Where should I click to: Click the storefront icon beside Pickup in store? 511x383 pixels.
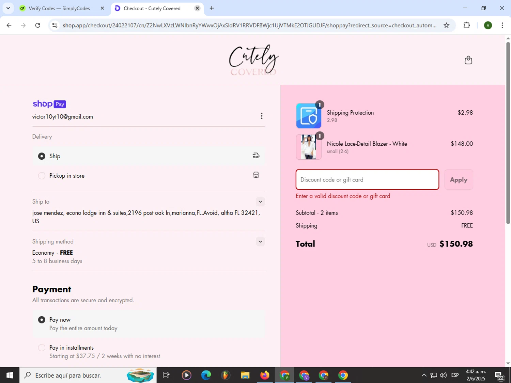tap(256, 175)
